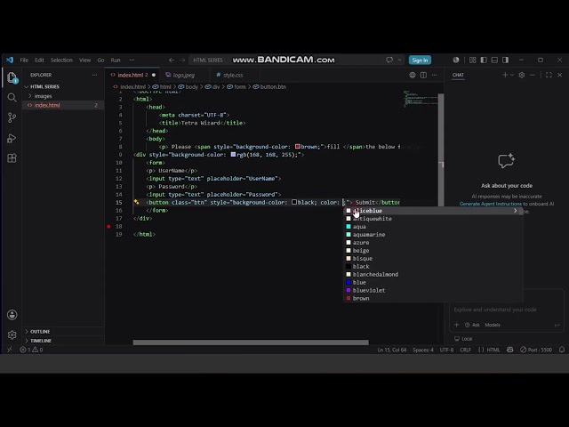Open the Manage gear icon
The height and width of the screenshot is (427, 569).
(x=12, y=334)
